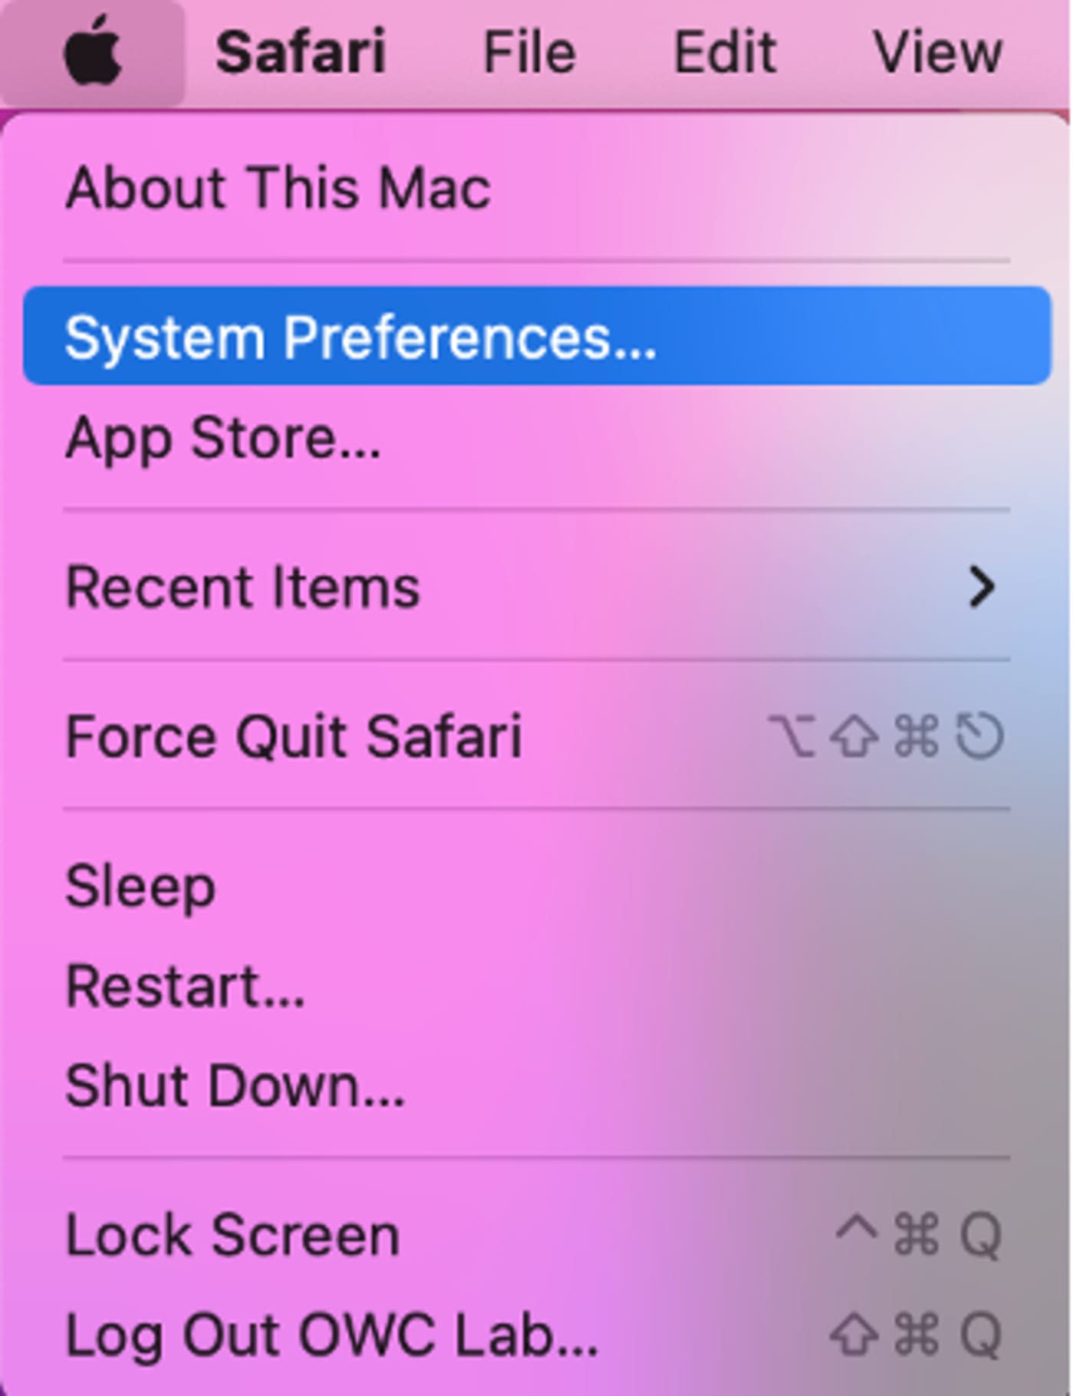Image resolution: width=1073 pixels, height=1396 pixels.
Task: Click Shift-Command-Q shortcut beside Log Out
Action: click(916, 1335)
